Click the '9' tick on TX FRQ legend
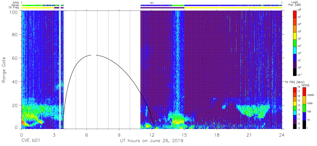 click(299, 128)
